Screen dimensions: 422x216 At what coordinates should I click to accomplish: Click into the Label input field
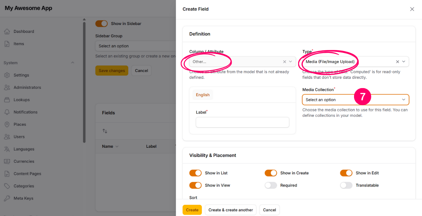242,122
